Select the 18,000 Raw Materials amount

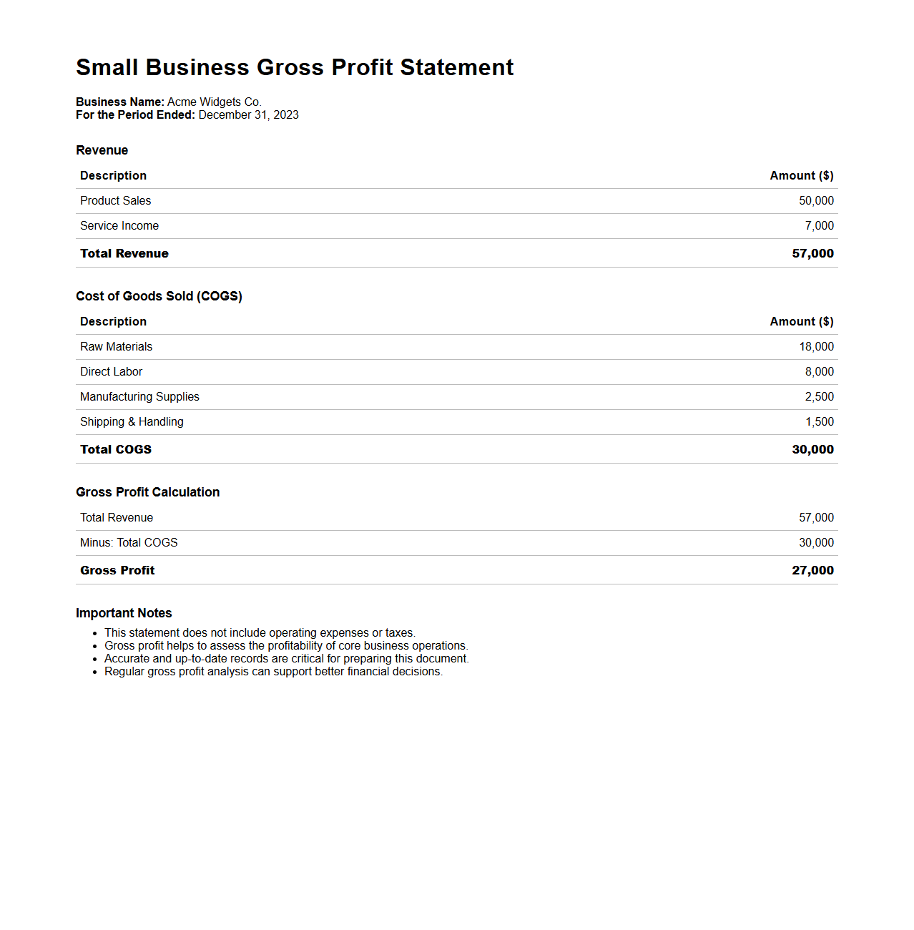(816, 347)
